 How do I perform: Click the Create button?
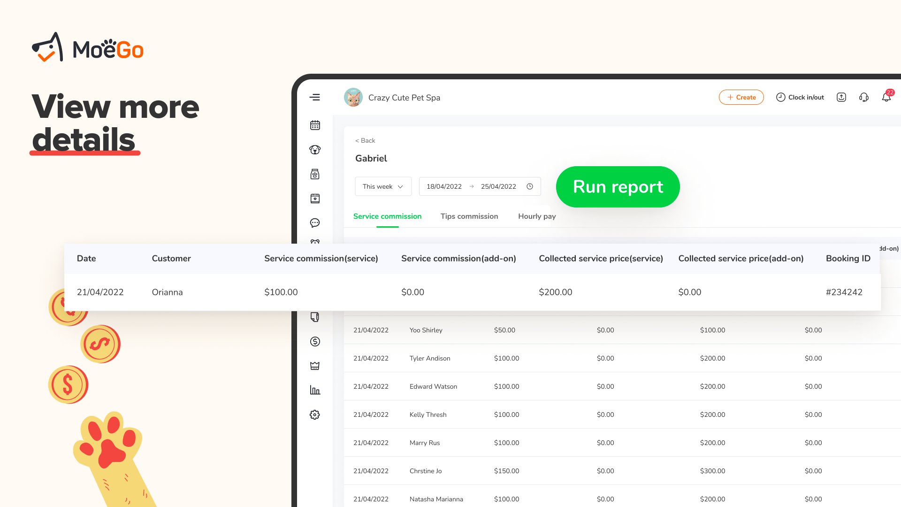coord(741,97)
